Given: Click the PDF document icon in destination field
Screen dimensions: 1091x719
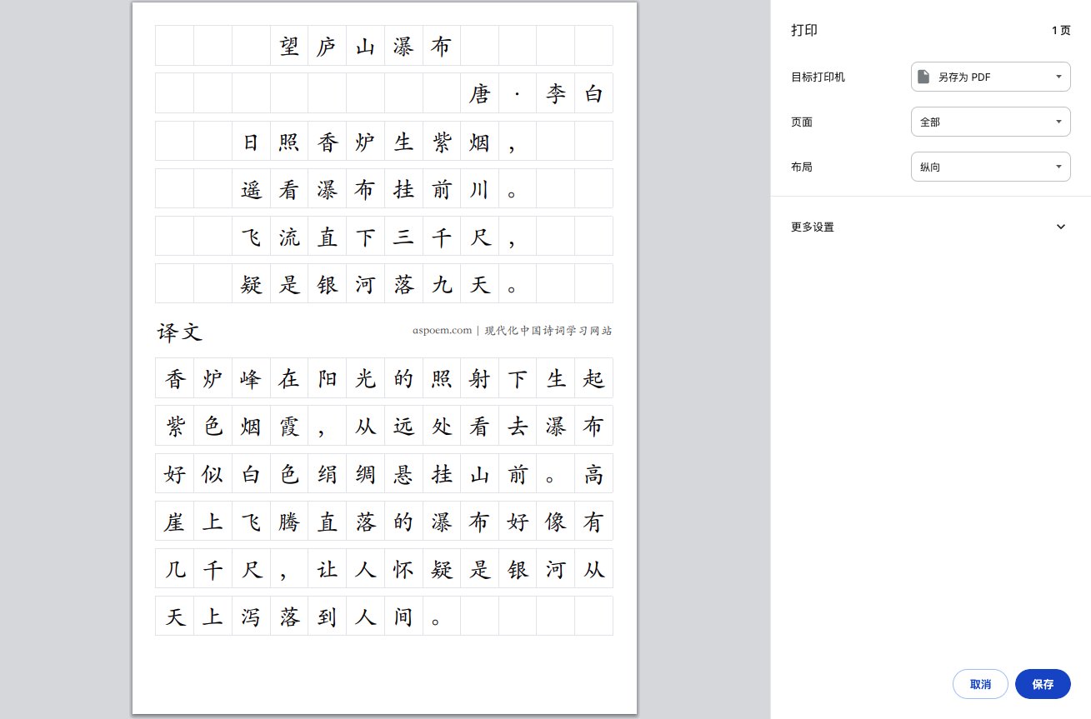Looking at the screenshot, I should pos(923,77).
